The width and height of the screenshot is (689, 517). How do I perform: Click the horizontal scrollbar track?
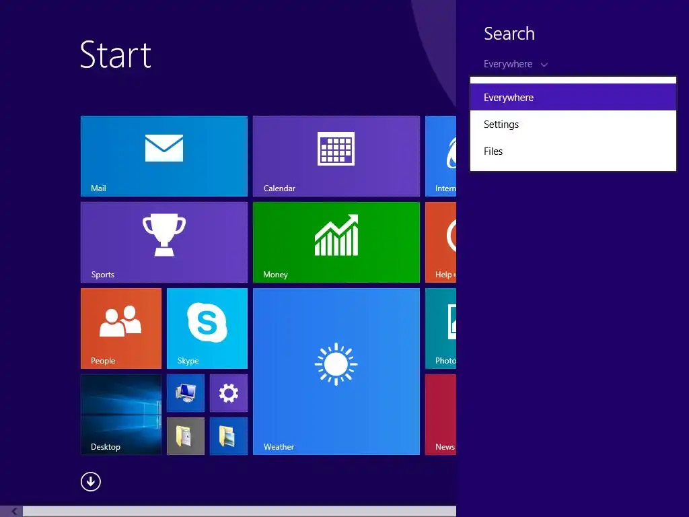click(x=240, y=512)
